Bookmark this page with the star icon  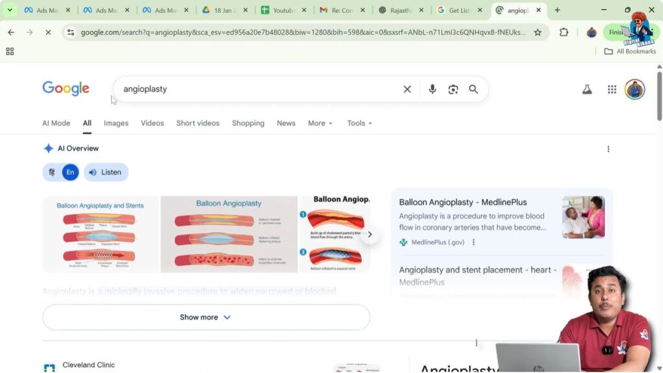(x=538, y=31)
